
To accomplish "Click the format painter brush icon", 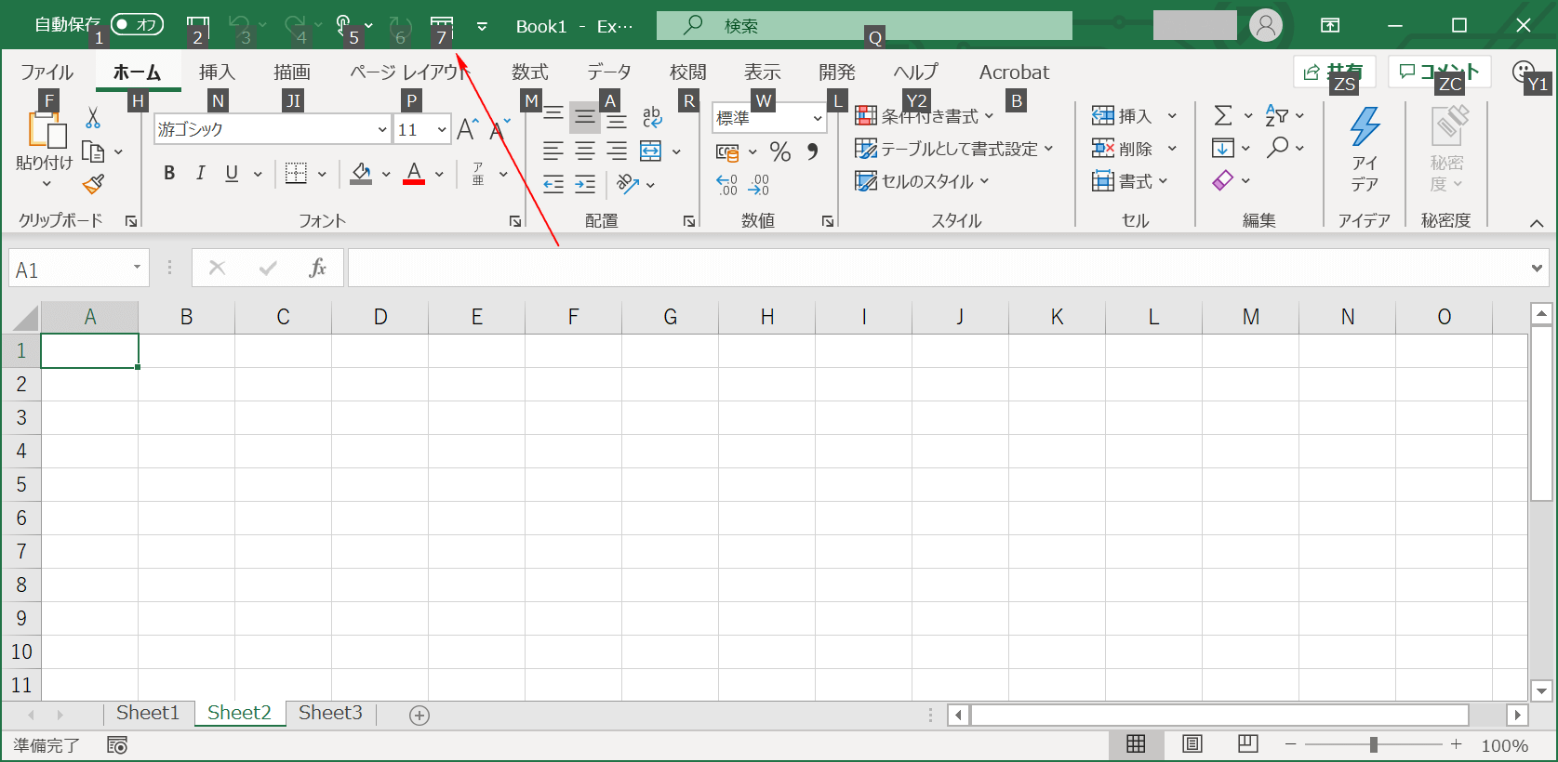I will coord(93,184).
